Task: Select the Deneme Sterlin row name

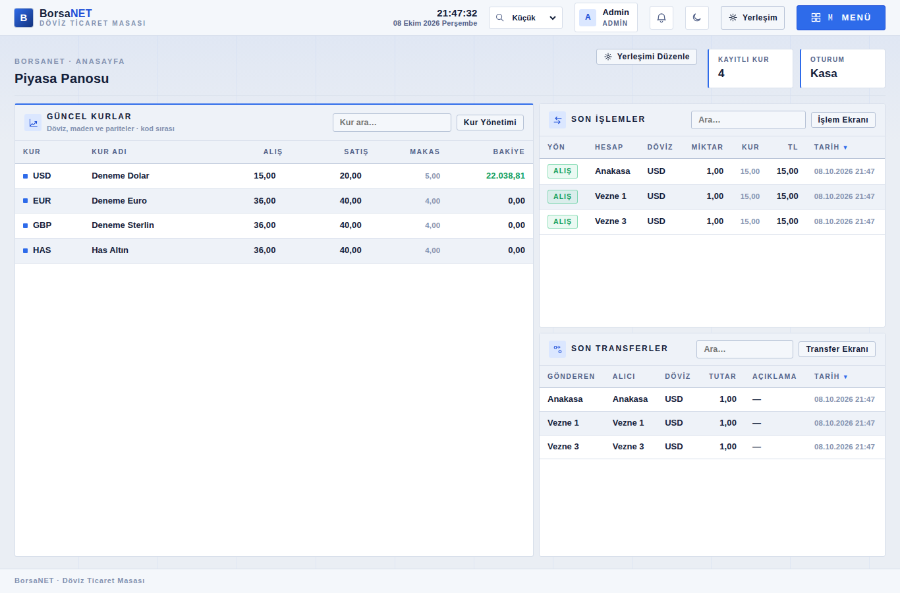Action: [x=123, y=225]
